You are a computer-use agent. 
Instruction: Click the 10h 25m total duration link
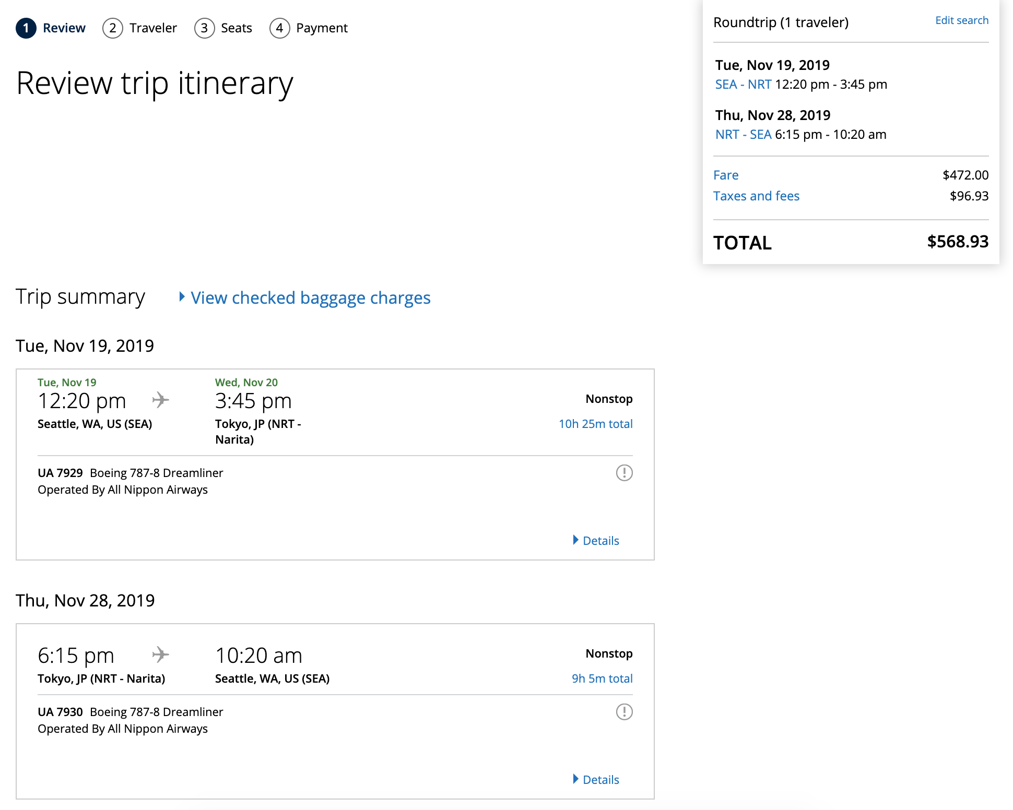coord(595,424)
